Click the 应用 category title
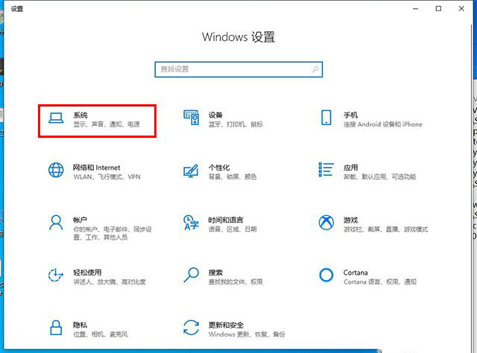477x353 pixels. tap(351, 168)
